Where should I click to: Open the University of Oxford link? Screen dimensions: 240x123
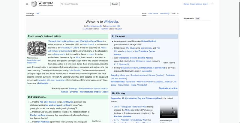click(70, 48)
